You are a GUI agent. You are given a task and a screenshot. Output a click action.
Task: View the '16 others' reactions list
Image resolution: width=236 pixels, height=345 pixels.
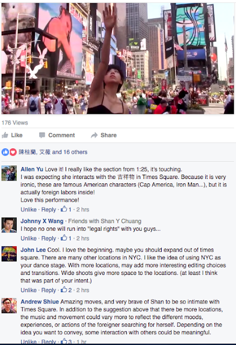[75, 152]
